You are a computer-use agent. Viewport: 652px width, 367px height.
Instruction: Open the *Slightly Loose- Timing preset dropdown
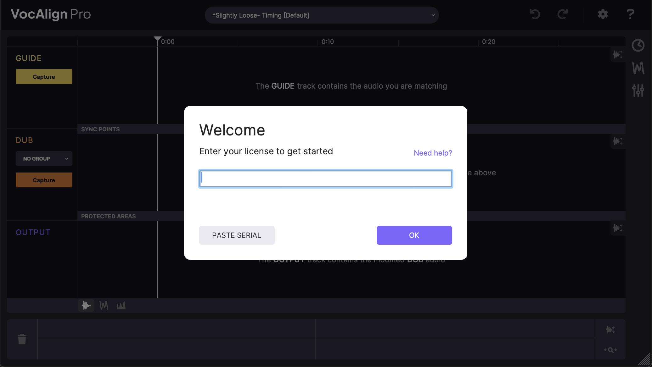coord(322,15)
